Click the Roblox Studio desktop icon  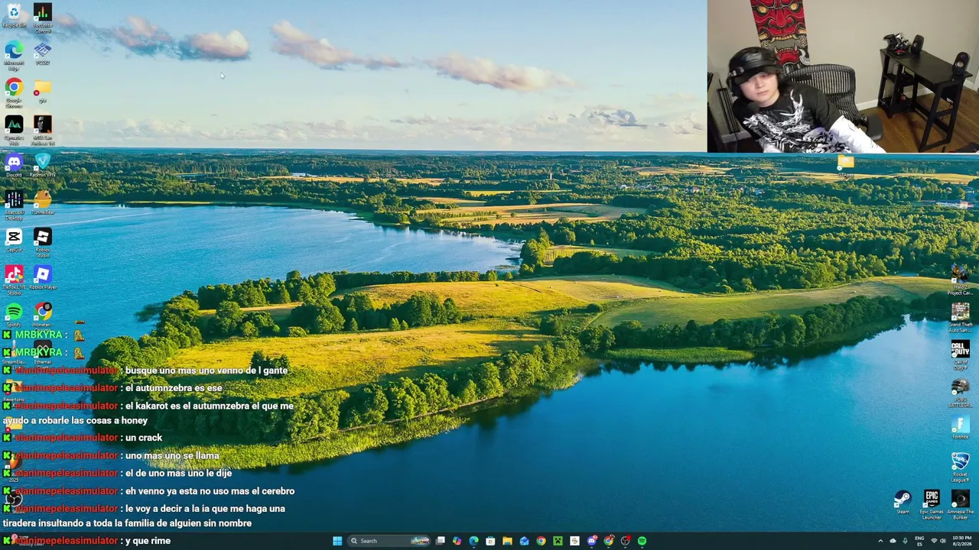[43, 242]
